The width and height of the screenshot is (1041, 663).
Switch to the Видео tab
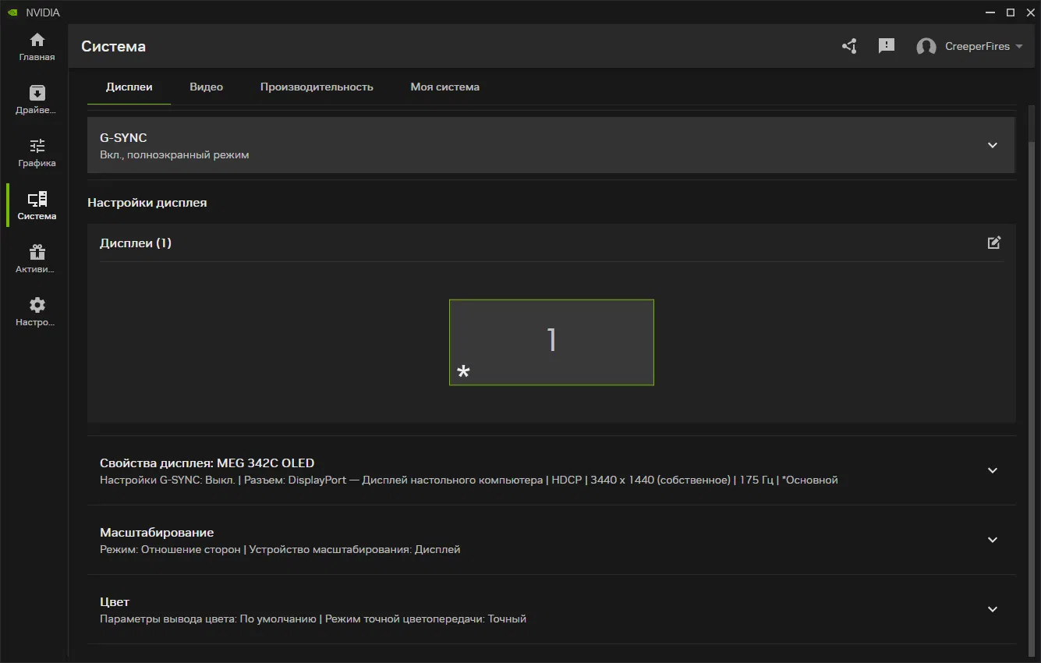(207, 87)
